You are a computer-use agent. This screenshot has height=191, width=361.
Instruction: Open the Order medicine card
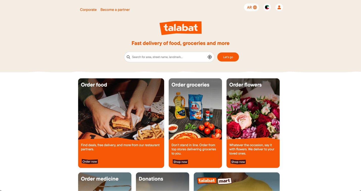coord(105,182)
